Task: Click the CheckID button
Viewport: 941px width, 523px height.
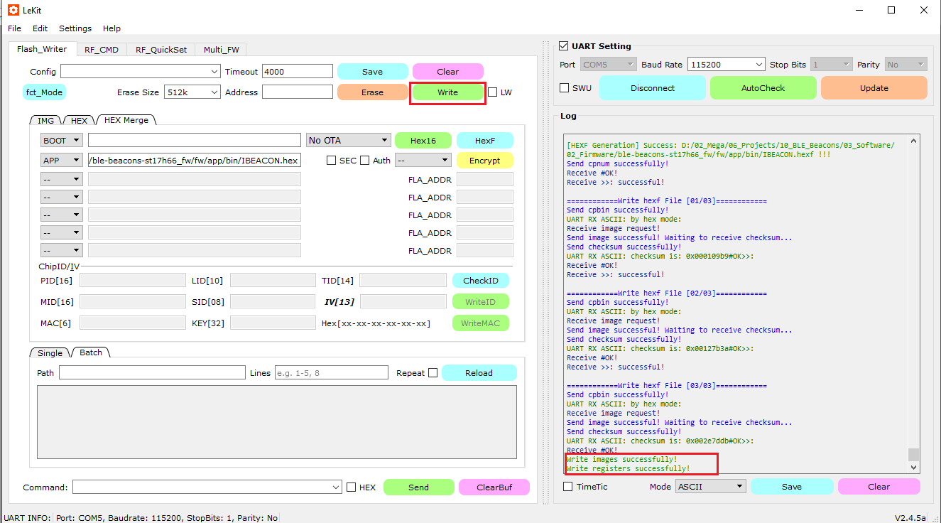Action: (481, 281)
